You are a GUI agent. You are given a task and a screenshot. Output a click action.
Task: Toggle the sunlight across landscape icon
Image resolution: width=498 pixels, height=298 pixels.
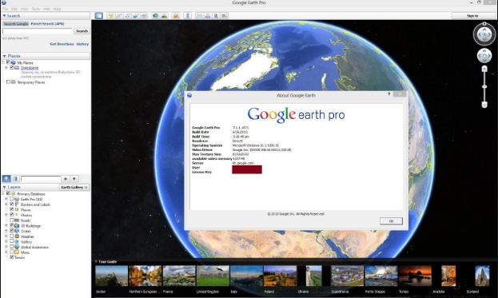tap(164, 15)
